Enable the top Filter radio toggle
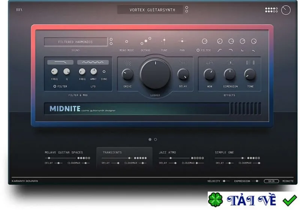This screenshot has width=300, height=210. pyautogui.click(x=198, y=50)
